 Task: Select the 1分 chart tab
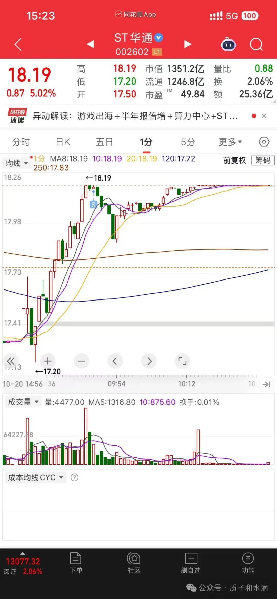pyautogui.click(x=146, y=142)
